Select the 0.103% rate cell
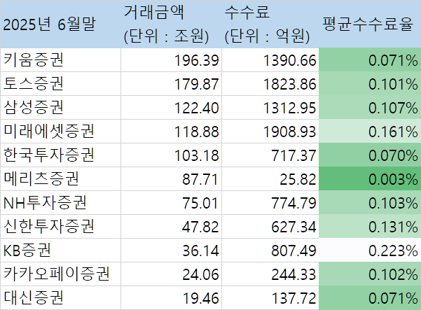Image resolution: width=421 pixels, height=310 pixels. click(x=370, y=202)
